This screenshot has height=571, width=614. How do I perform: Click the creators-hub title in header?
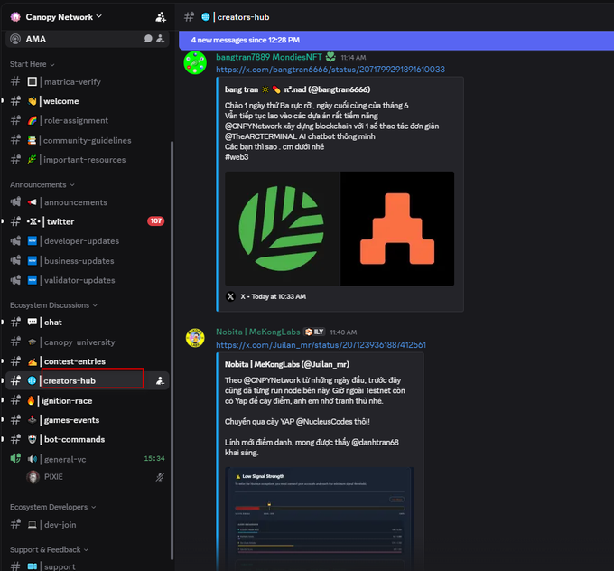[243, 17]
